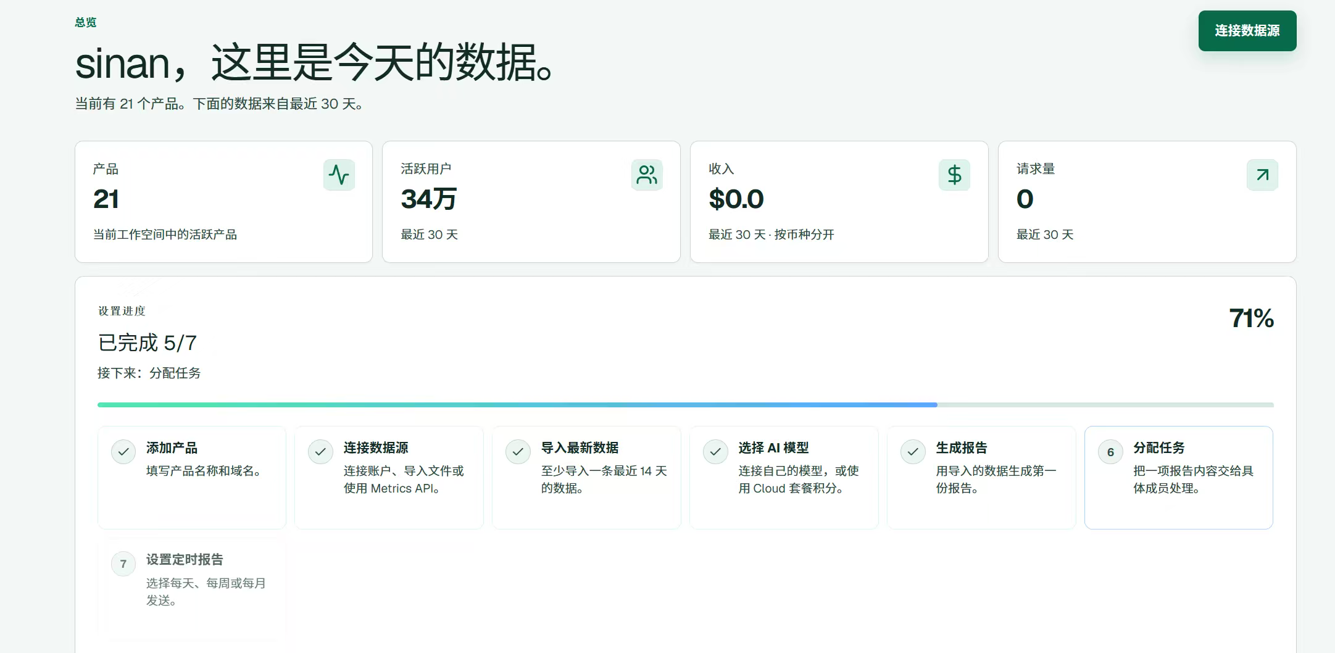1335x653 pixels.
Task: Click the checkmark circle beside 添加产品
Action: [x=123, y=452]
